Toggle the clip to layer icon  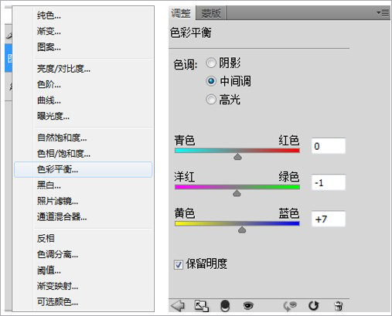click(x=225, y=306)
